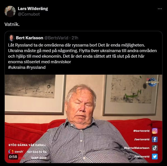Click the BertsVärld globe logo watermark
The image size is (167, 166).
pos(152,82)
